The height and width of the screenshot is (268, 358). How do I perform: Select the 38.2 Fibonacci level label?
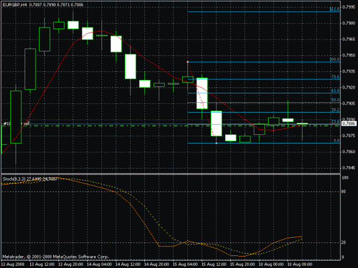pyautogui.click(x=335, y=110)
